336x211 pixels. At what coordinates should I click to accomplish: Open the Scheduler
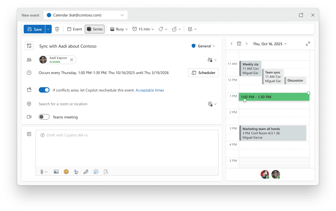[x=203, y=73]
